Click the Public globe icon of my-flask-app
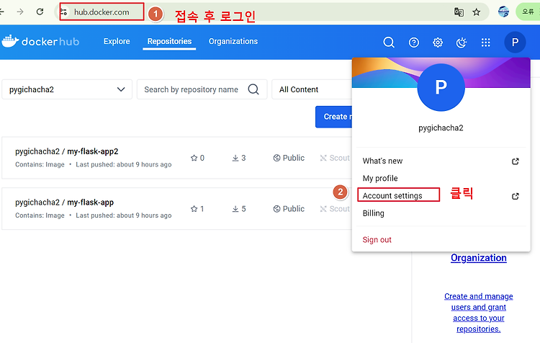Screen dimensions: 540x343 tap(276, 209)
